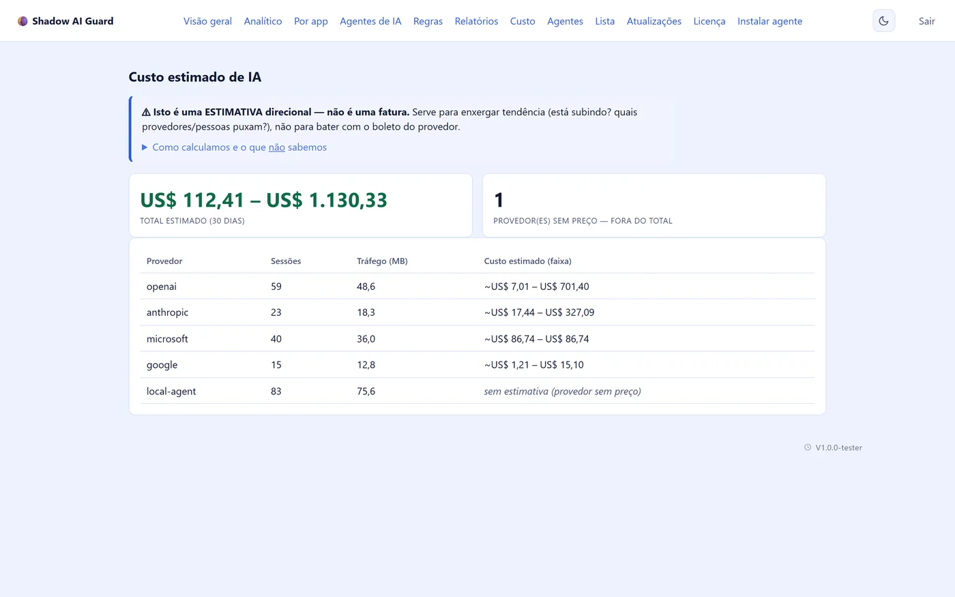The width and height of the screenshot is (955, 597).
Task: Open Atualizações in the navigation
Action: [654, 21]
